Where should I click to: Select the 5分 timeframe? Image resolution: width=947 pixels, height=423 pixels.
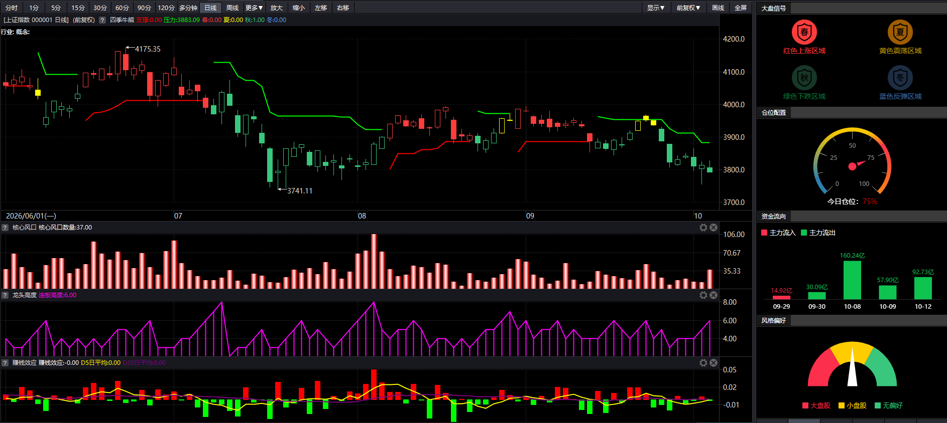point(56,8)
